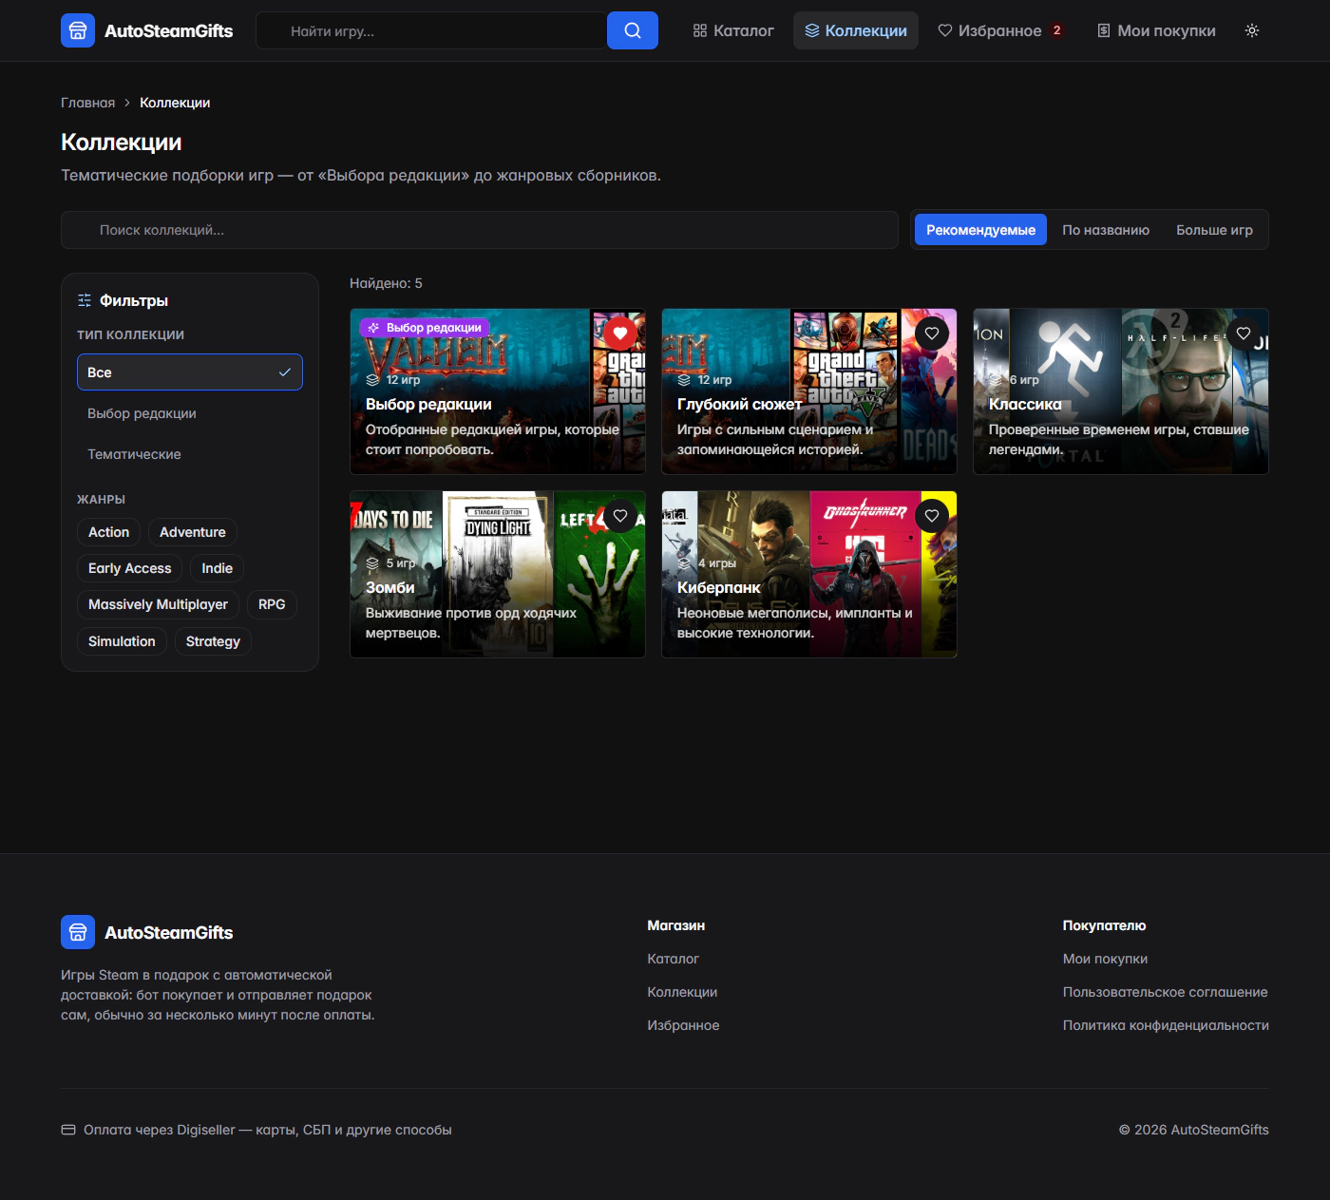Toggle the Indie genre chip
The image size is (1330, 1200).
[x=218, y=568]
